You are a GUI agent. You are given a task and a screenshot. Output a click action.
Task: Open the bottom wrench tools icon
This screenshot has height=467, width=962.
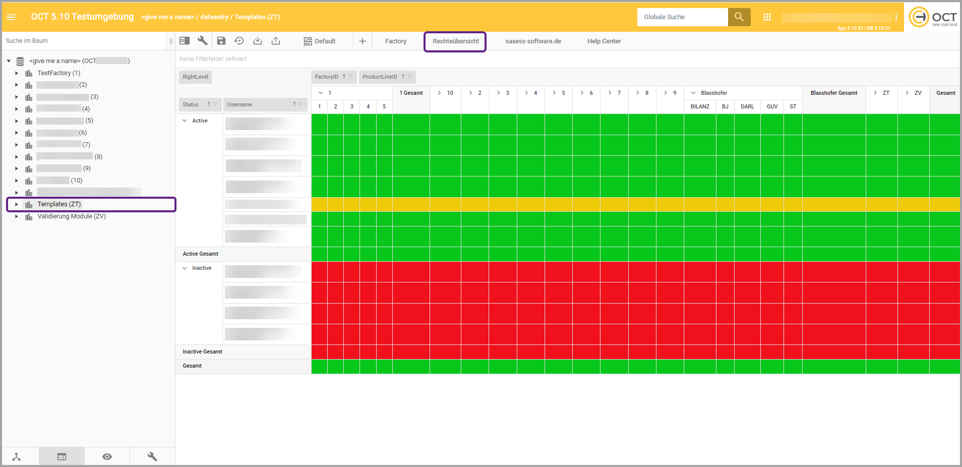coord(152,457)
